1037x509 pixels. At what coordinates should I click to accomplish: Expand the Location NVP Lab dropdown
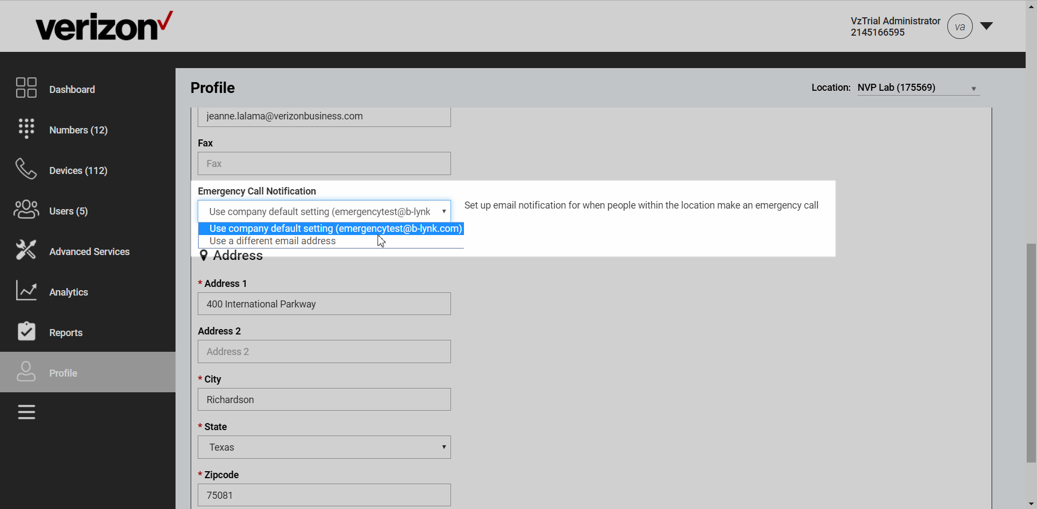click(x=918, y=88)
